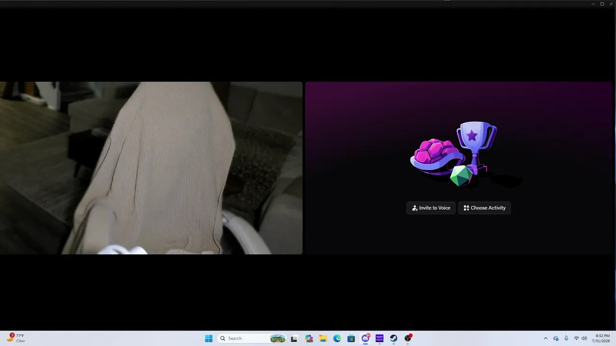Switch to Discord on the taskbar
The image size is (616, 346).
[x=366, y=338]
